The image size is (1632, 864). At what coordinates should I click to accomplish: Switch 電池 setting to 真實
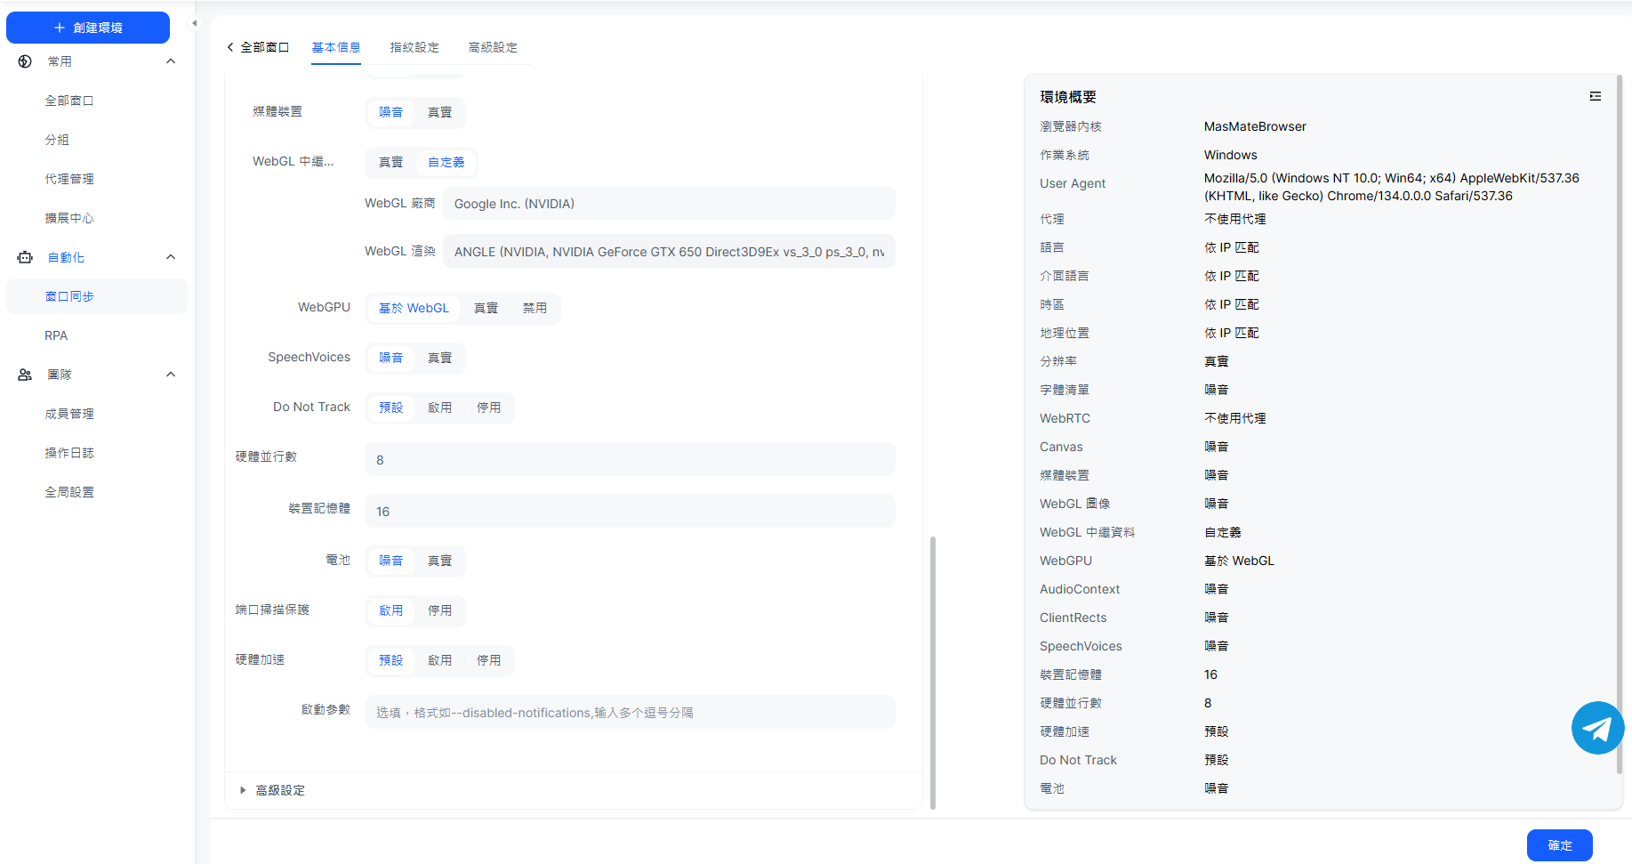pyautogui.click(x=439, y=561)
